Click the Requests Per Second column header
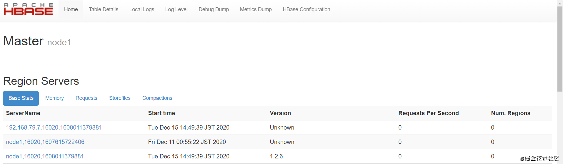This screenshot has height=164, width=563. [x=428, y=113]
